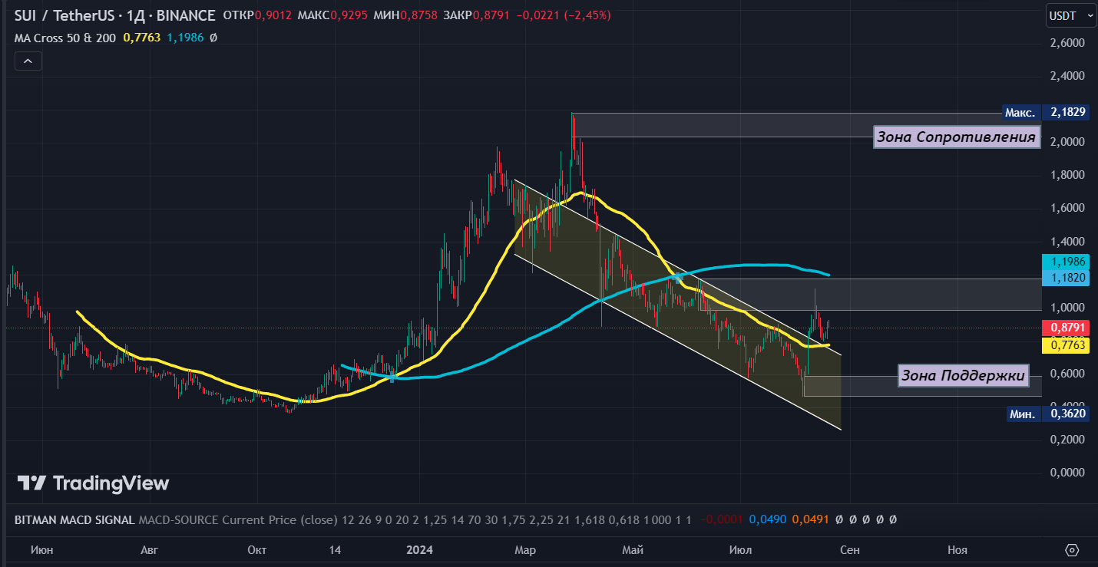Select the Зона Сопротивления text label
1098x567 pixels.
[x=957, y=137]
